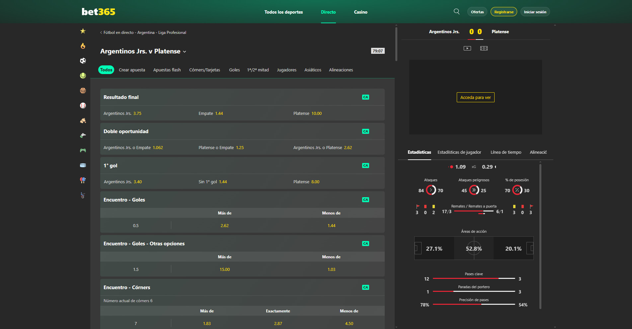Select the table tennis paddles icon
This screenshot has width=632, height=329.
83,180
